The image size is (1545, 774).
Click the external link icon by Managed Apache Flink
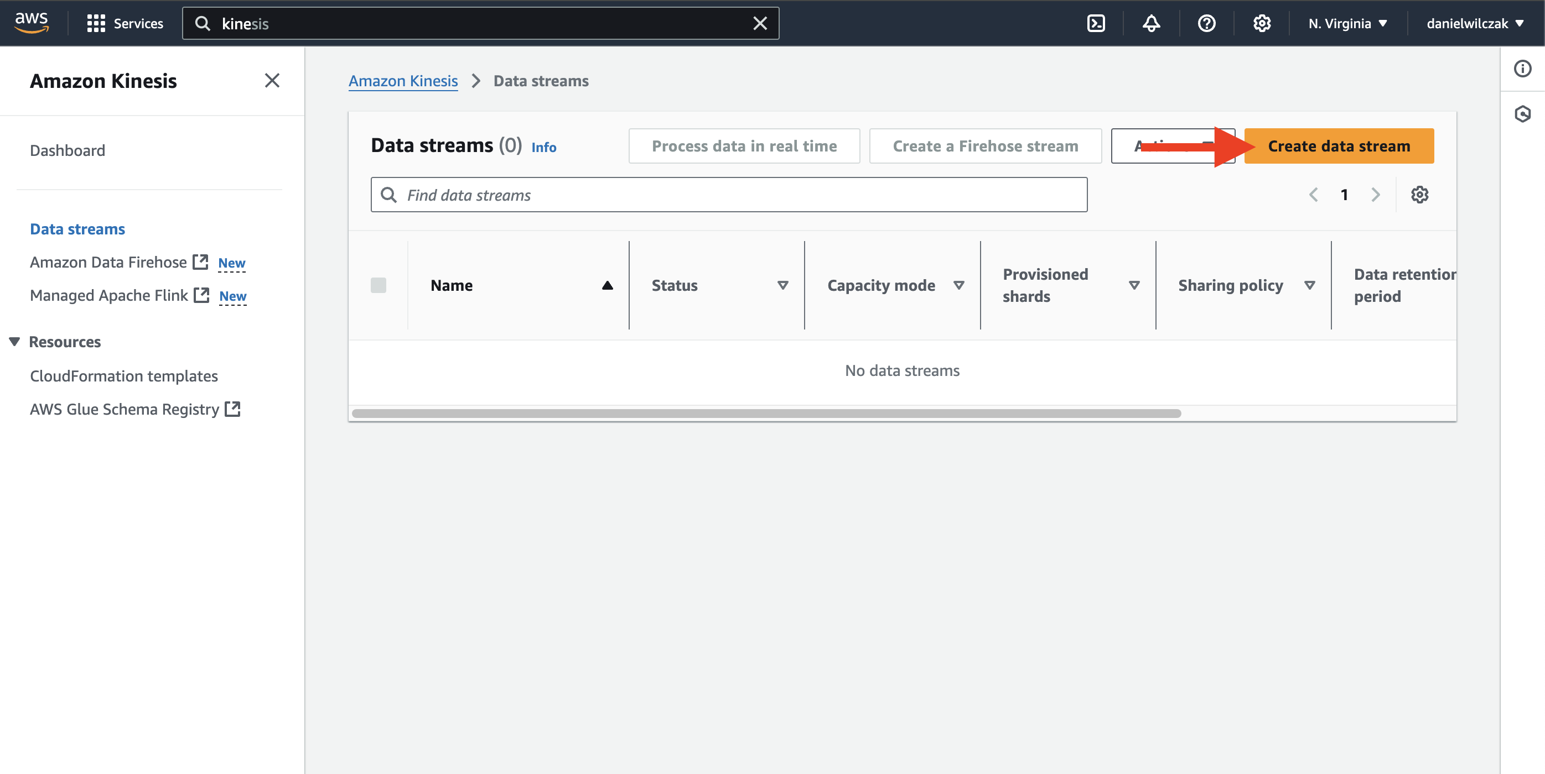[x=201, y=294]
